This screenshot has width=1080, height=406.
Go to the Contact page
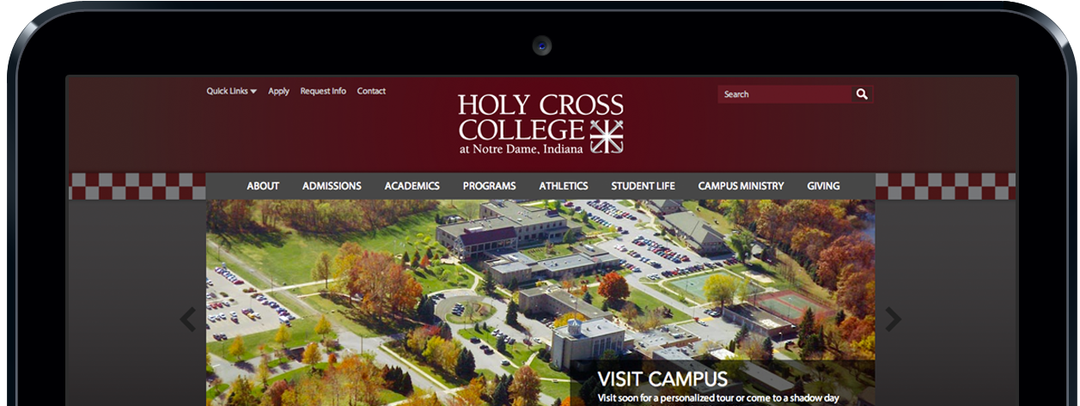pos(371,91)
